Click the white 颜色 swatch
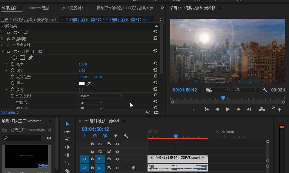Image resolution: width=289 pixels, height=173 pixels. [82, 83]
